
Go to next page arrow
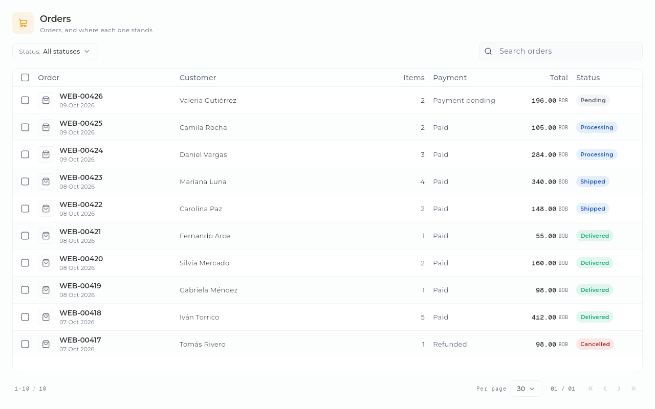pos(619,389)
